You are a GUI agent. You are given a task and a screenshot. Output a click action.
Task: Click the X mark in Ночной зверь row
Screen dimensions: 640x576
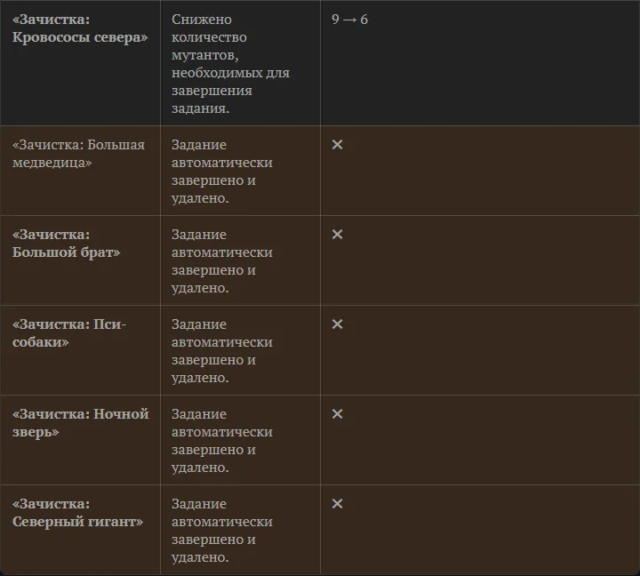(x=337, y=414)
